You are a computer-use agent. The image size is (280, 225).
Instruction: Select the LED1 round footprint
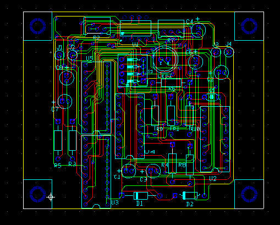point(165,59)
